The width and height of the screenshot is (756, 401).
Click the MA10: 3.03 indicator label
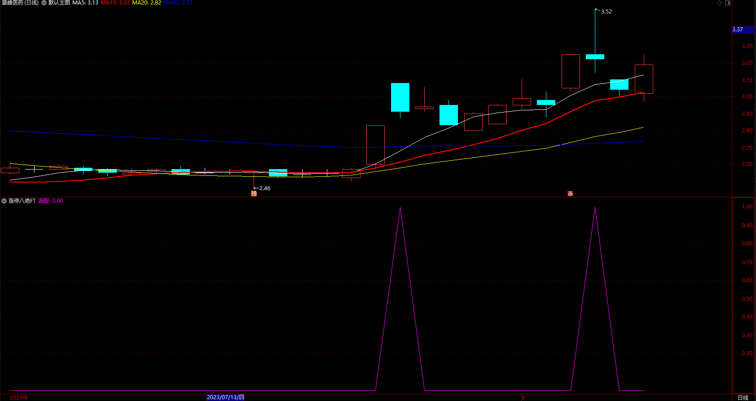pos(115,3)
